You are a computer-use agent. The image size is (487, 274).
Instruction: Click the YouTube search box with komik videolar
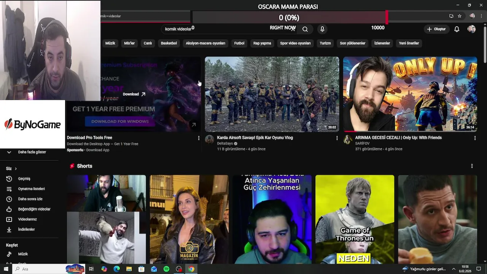coord(230,29)
